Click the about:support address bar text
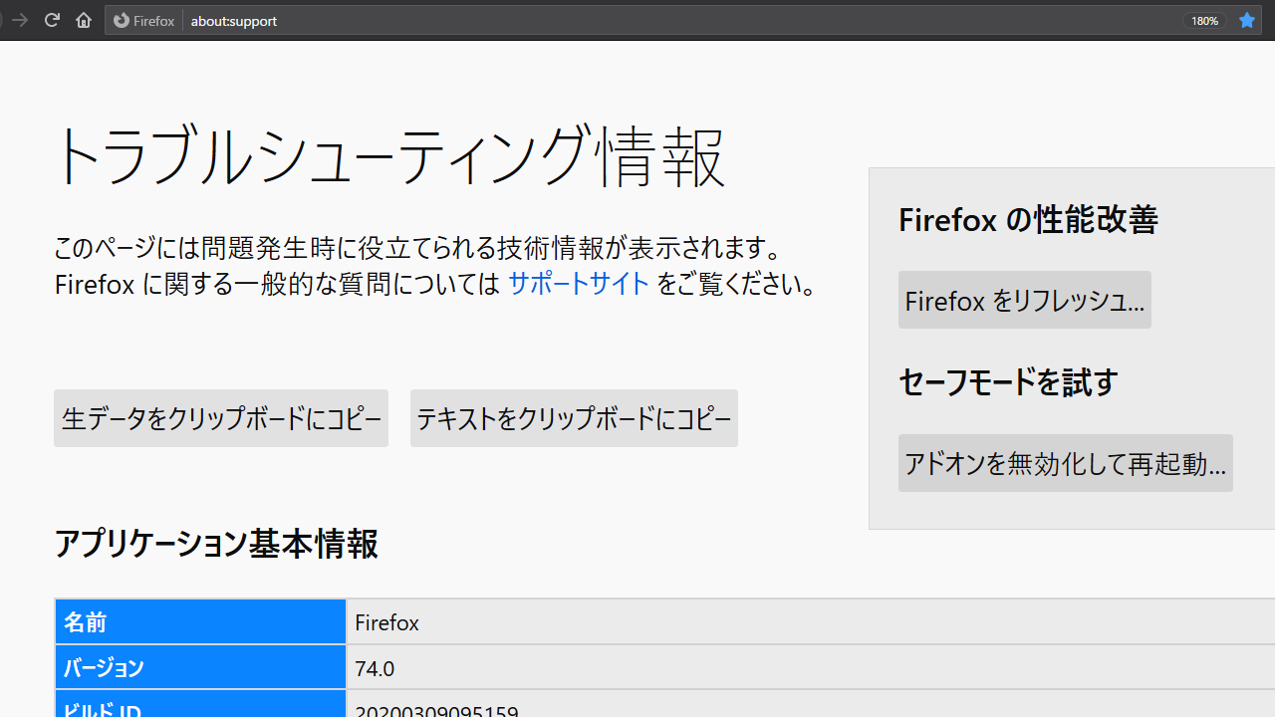The width and height of the screenshot is (1275, 717). point(234,21)
